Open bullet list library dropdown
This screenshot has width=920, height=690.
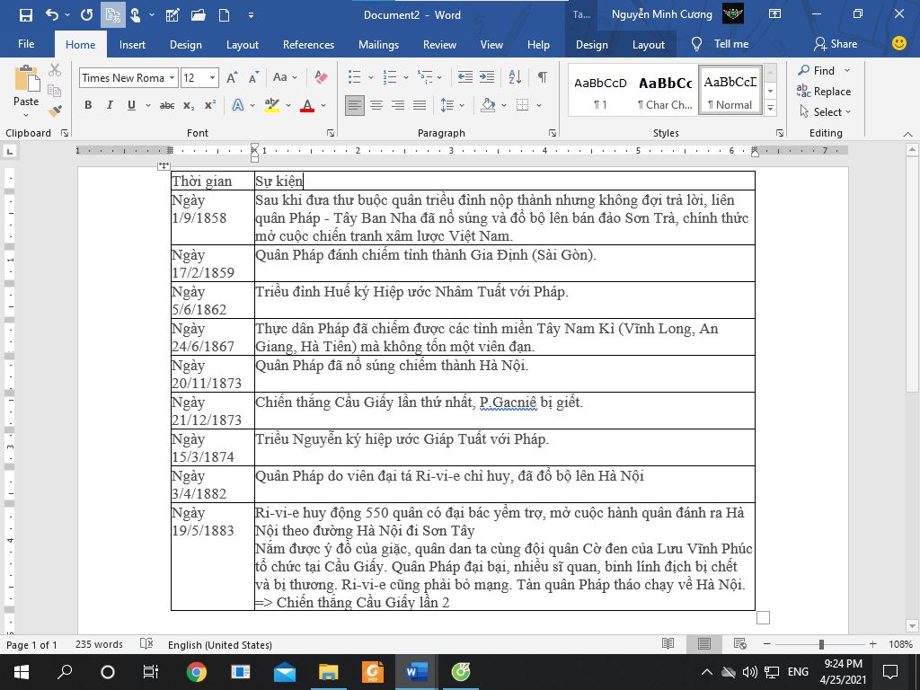371,77
